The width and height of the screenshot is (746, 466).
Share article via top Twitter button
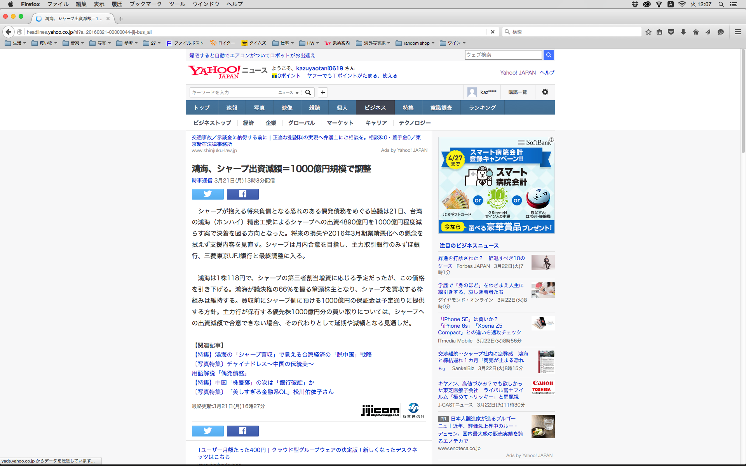coord(207,194)
